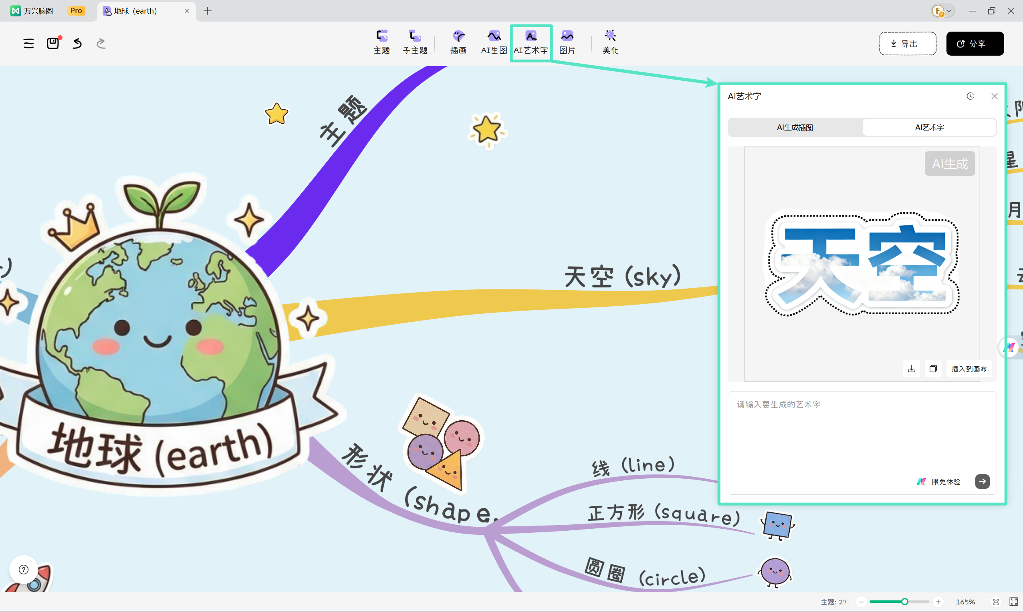
Task: Open the 图片 image tool
Action: coord(567,42)
